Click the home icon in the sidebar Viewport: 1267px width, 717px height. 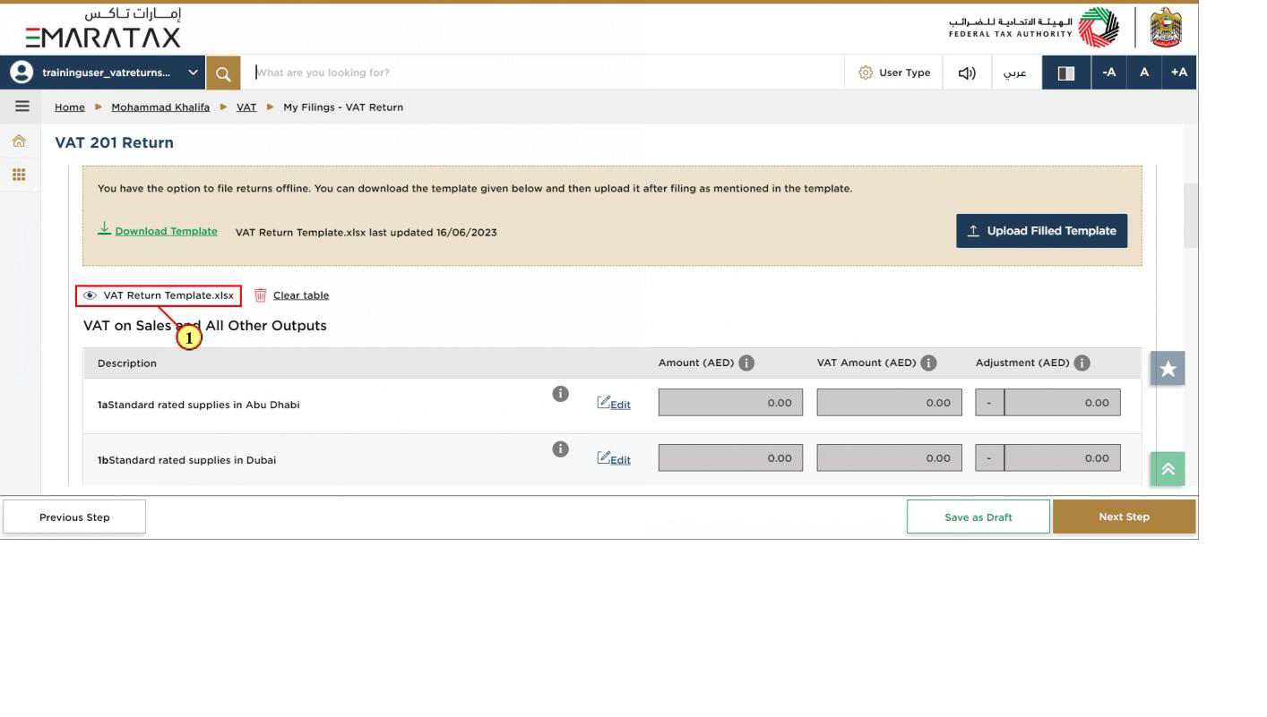pos(19,141)
